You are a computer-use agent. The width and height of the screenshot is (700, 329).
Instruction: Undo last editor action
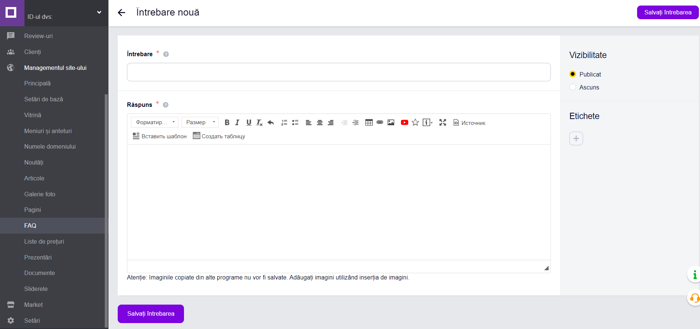pyautogui.click(x=271, y=122)
